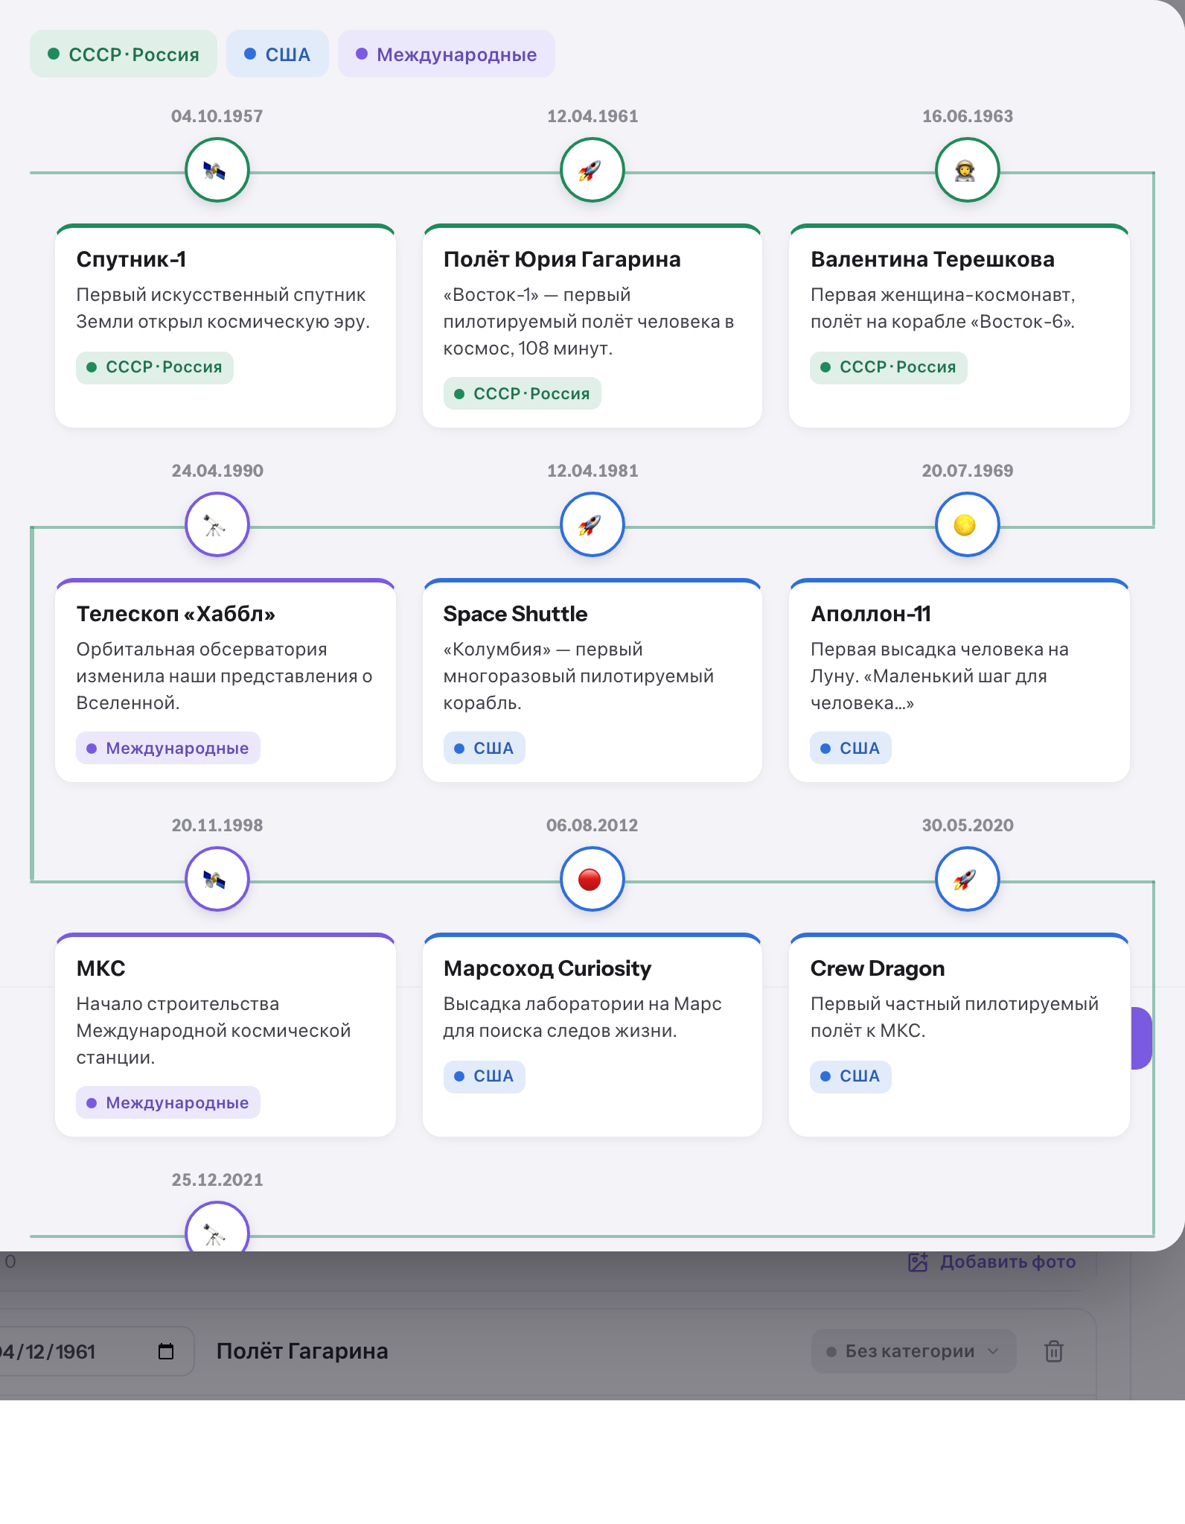Open the Спутник-1 event card title

[x=131, y=259]
